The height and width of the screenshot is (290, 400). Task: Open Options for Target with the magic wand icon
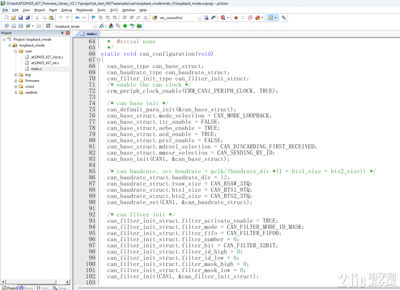pyautogui.click(x=102, y=26)
